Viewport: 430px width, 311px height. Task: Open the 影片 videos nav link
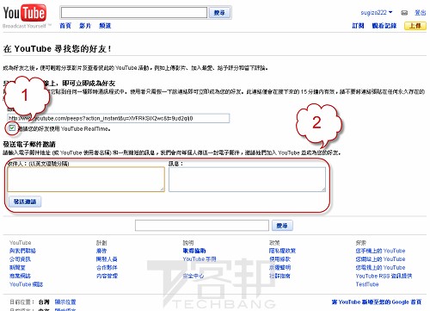click(x=85, y=26)
